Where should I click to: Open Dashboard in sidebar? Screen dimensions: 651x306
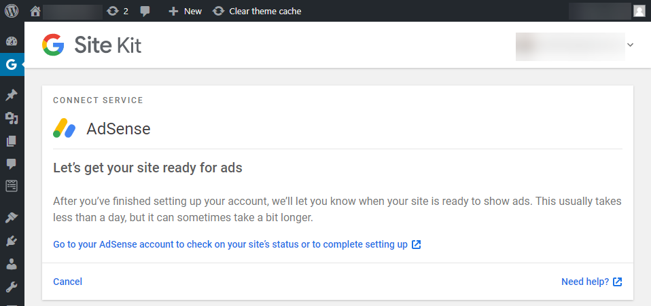[12, 41]
